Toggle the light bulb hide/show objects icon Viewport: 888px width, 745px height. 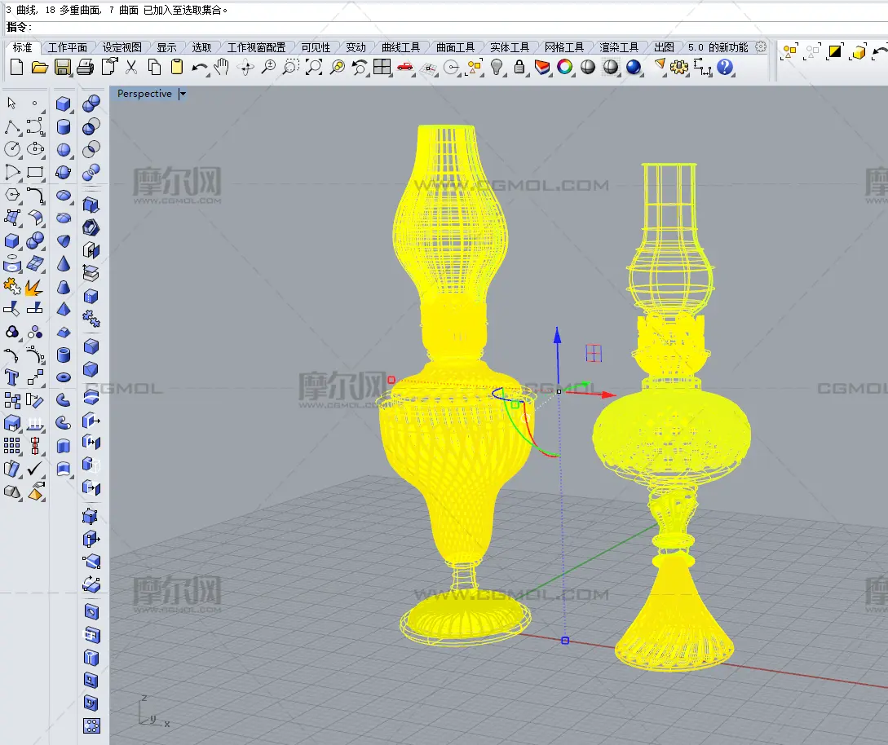[497, 67]
